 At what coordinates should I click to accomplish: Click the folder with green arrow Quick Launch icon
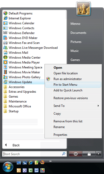point(37,163)
